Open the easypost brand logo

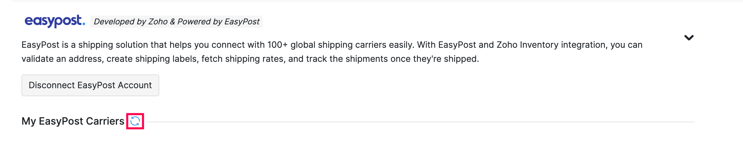pos(55,21)
